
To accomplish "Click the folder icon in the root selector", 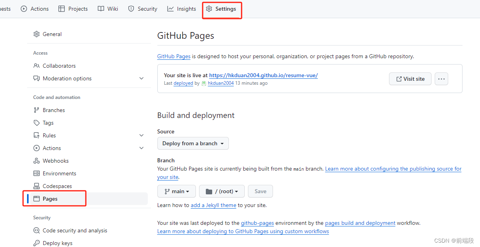I will pyautogui.click(x=209, y=191).
